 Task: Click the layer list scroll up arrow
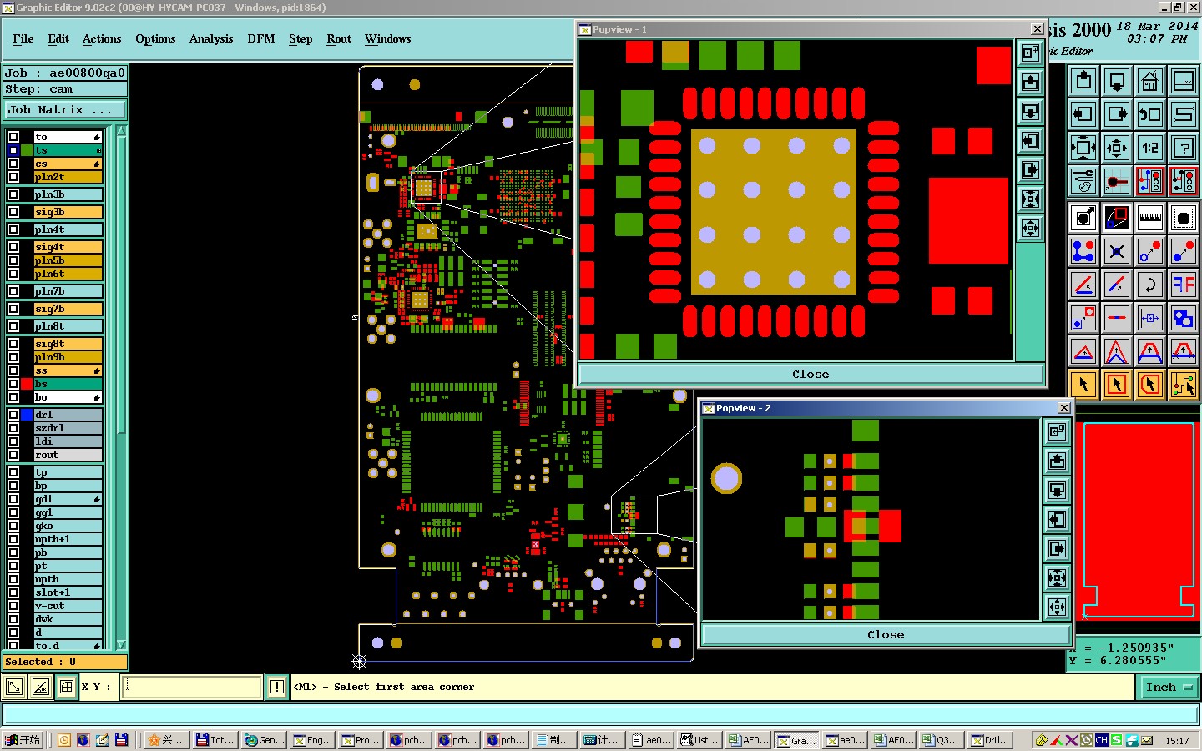click(x=122, y=131)
